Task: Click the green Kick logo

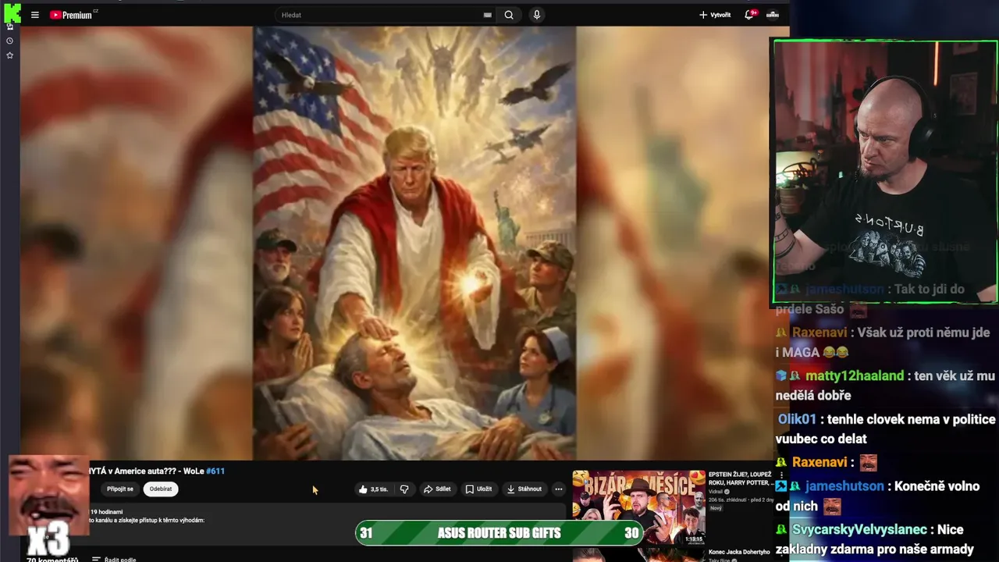Action: (x=11, y=13)
